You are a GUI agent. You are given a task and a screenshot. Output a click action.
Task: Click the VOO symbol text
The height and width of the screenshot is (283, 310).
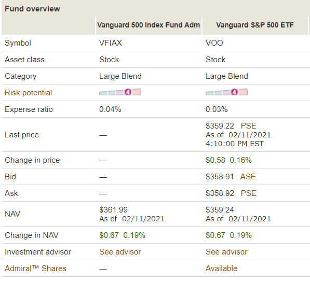214,43
